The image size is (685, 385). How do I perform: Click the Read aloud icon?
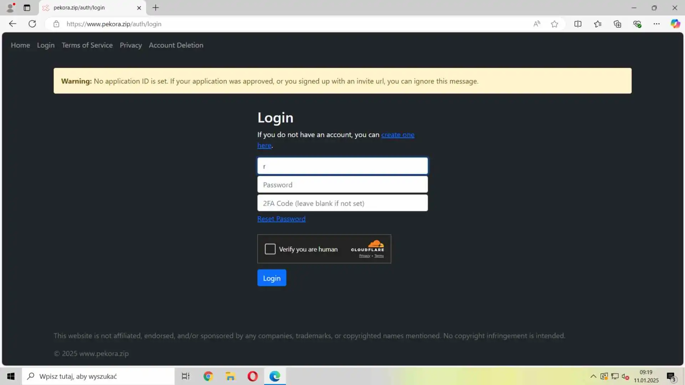coord(537,24)
